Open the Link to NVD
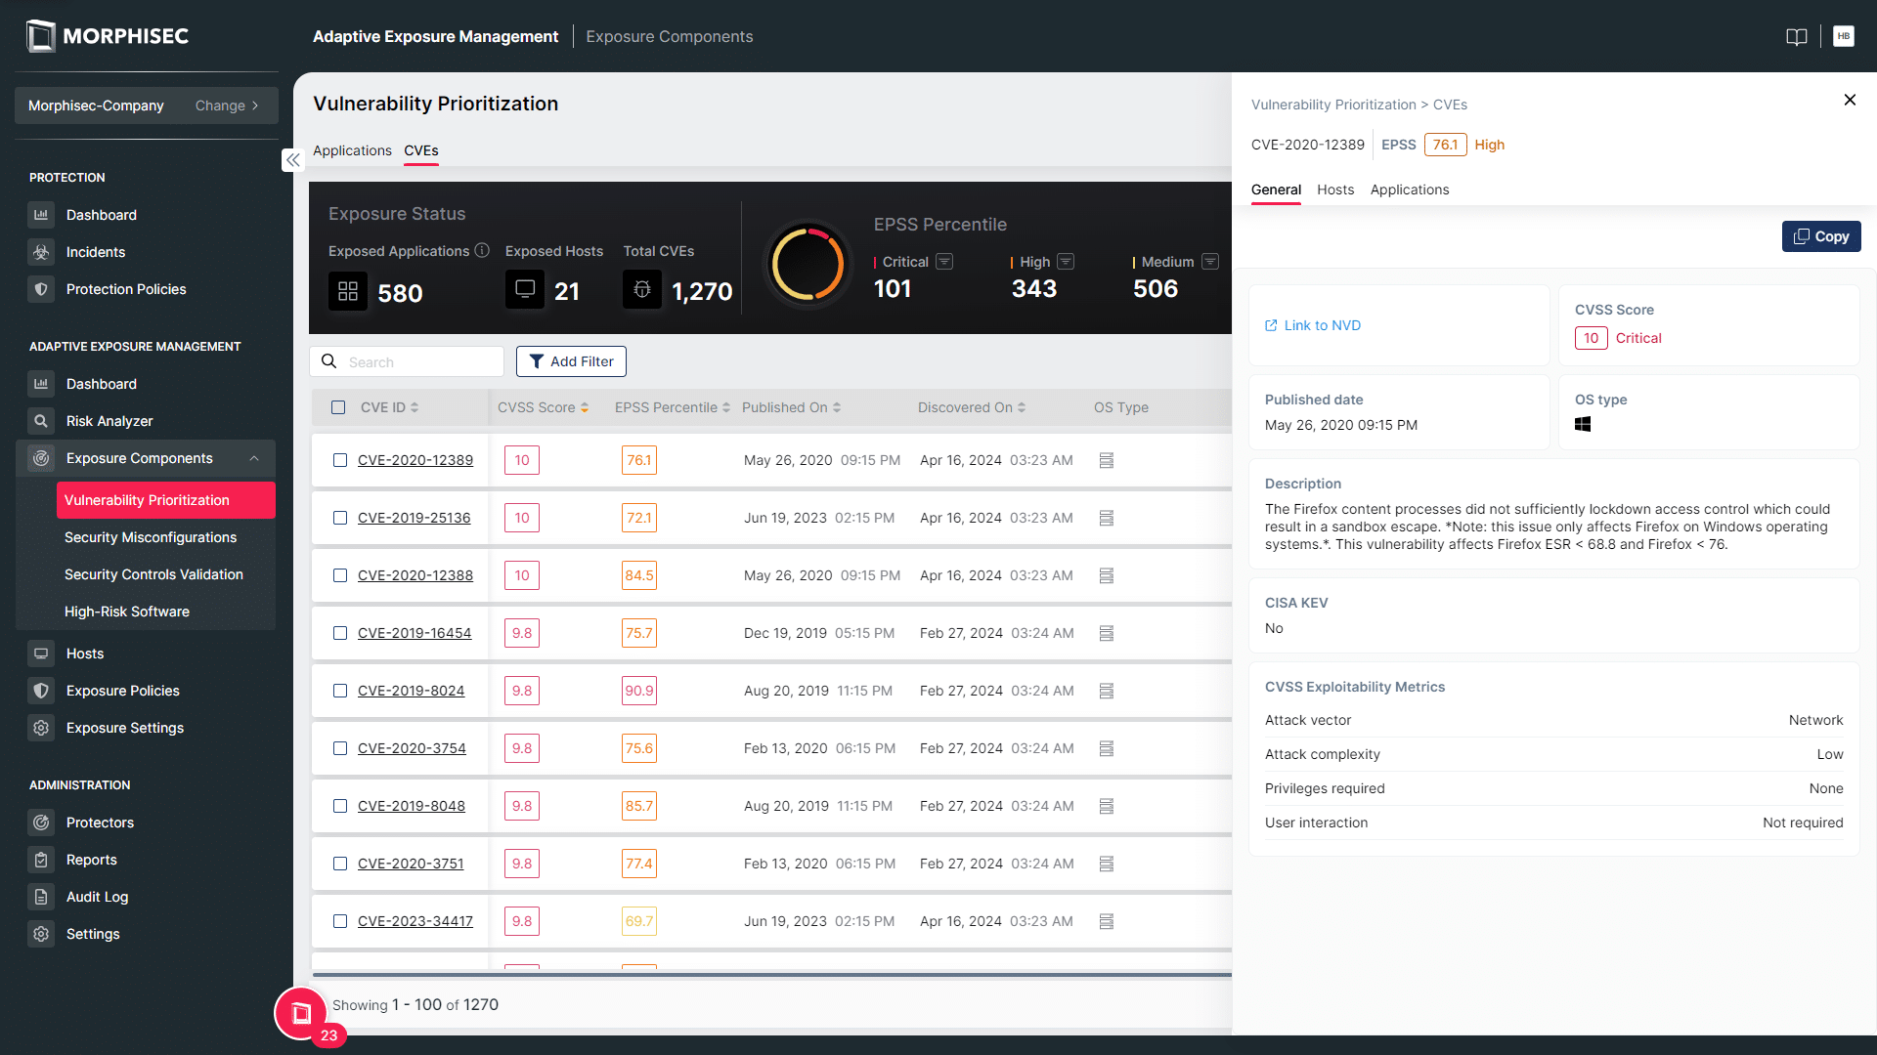 pyautogui.click(x=1313, y=325)
